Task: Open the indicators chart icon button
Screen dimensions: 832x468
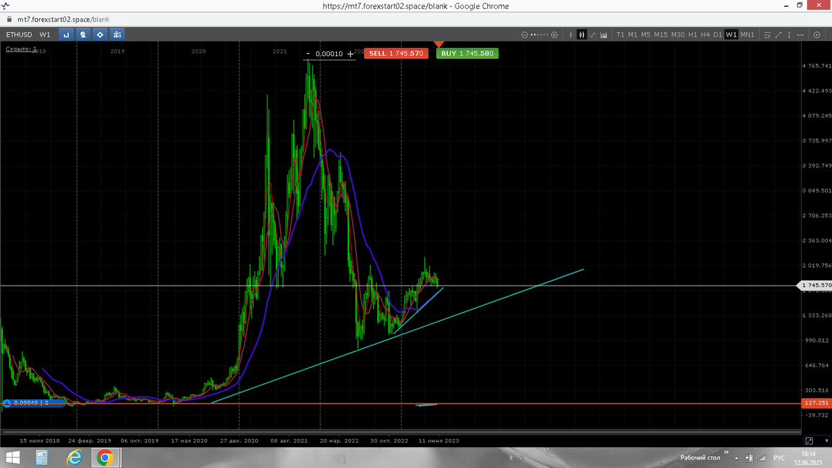Action: (116, 34)
